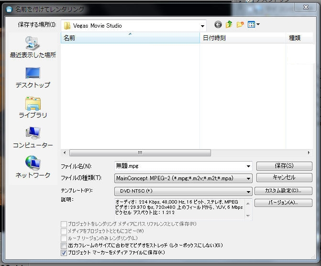Sort by Date/Time (日付時刻) column header
Viewport: 321px width, 266px height.
tap(243, 38)
